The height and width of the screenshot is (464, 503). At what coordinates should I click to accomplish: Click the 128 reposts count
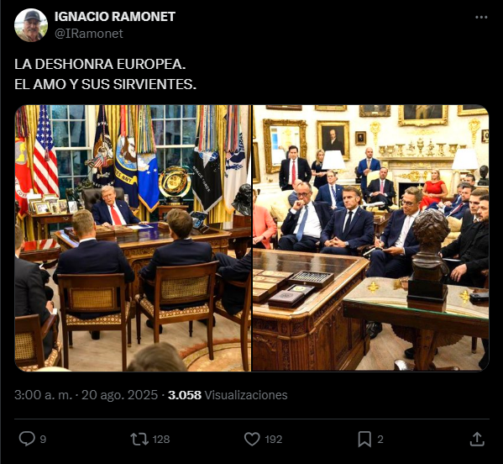click(161, 440)
